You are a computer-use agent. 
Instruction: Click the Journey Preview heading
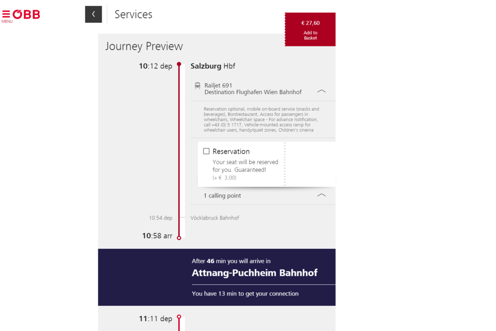(144, 46)
